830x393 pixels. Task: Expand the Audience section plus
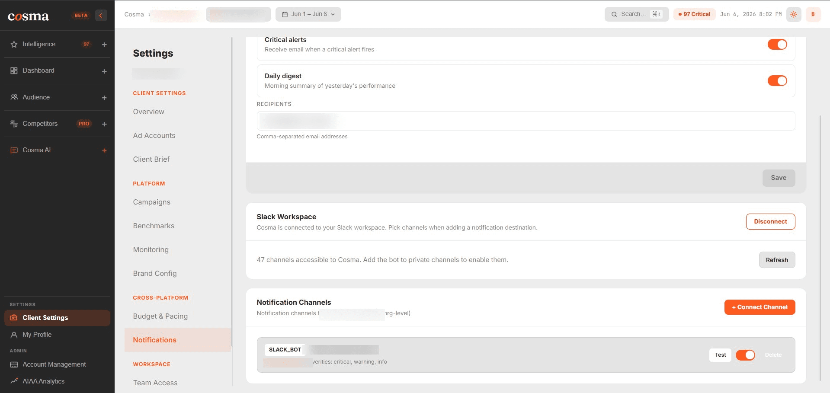coord(104,98)
